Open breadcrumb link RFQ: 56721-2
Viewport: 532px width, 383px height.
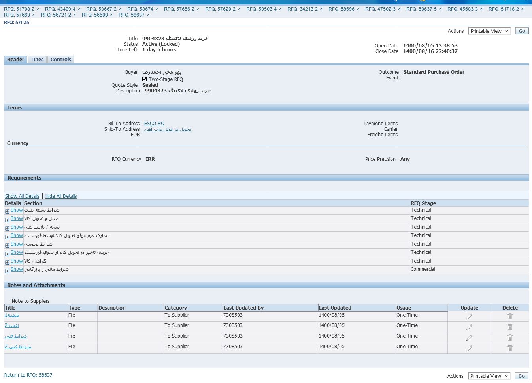[x=56, y=15]
